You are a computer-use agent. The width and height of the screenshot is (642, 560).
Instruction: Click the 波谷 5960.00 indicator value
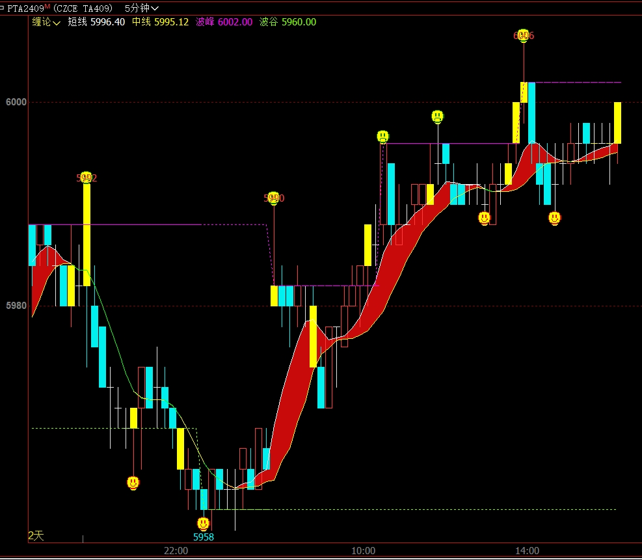pos(288,22)
